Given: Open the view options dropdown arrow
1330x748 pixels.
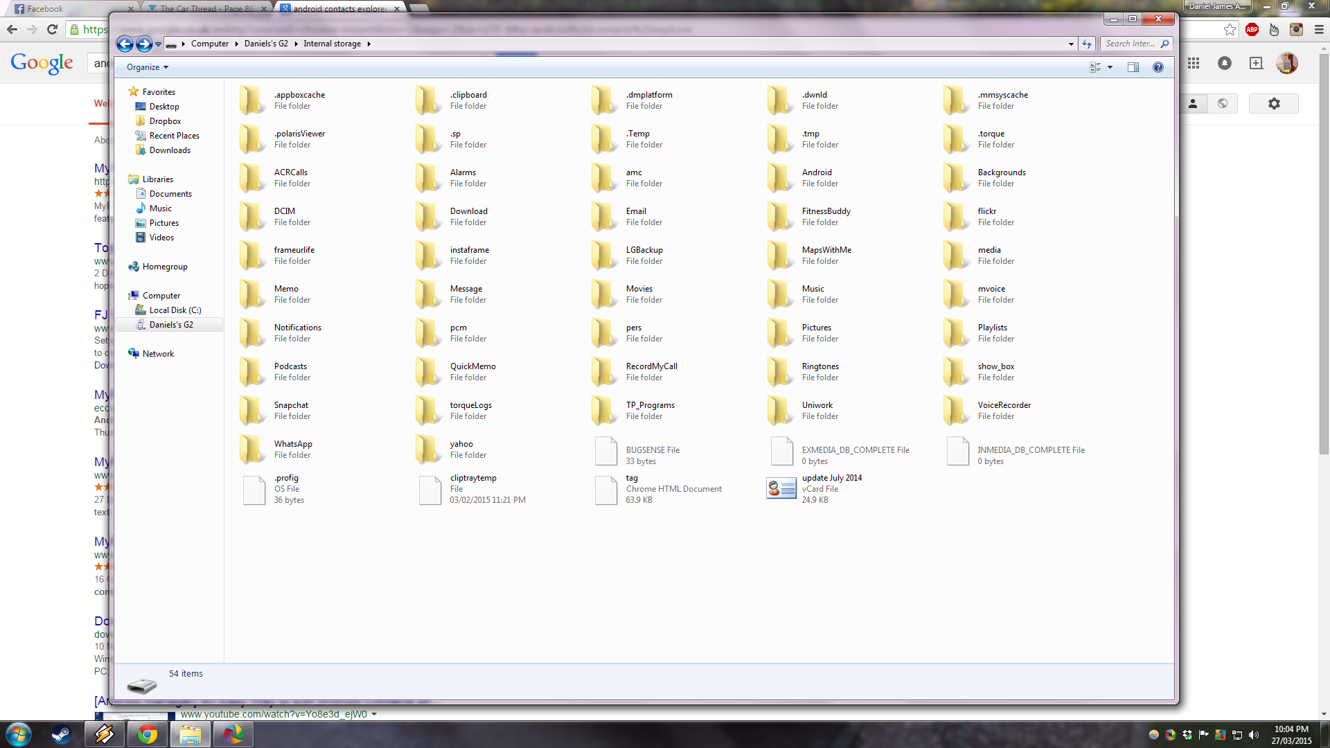Looking at the screenshot, I should (x=1110, y=67).
